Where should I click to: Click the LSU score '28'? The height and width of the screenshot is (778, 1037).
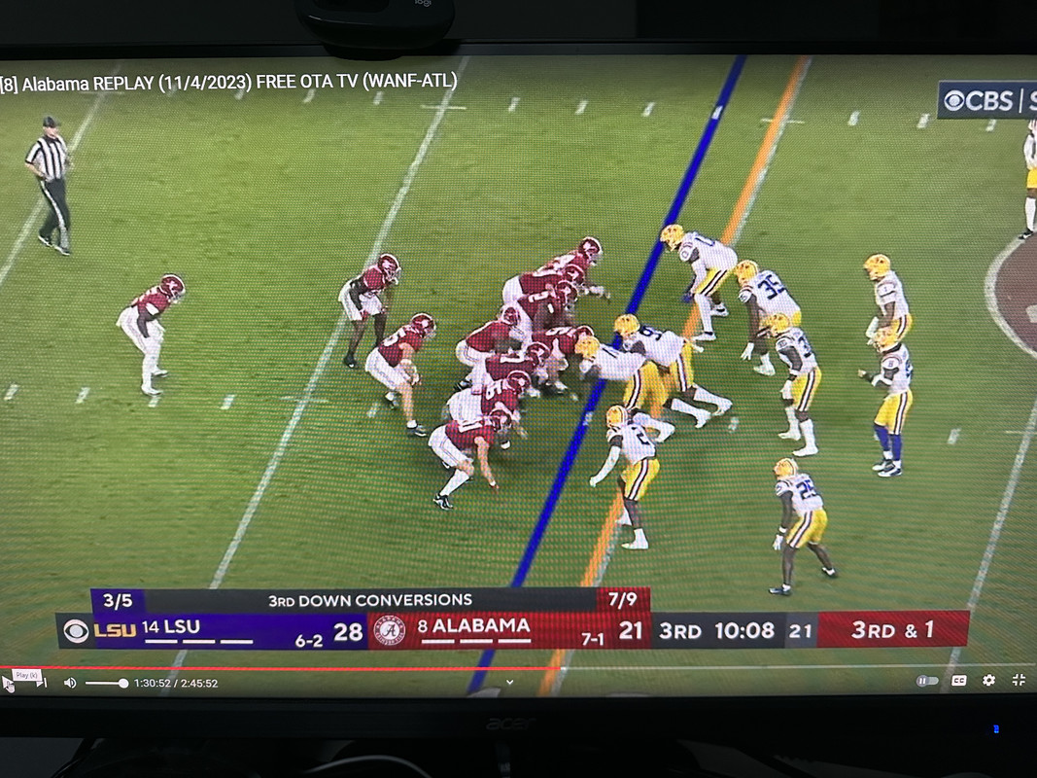(348, 632)
